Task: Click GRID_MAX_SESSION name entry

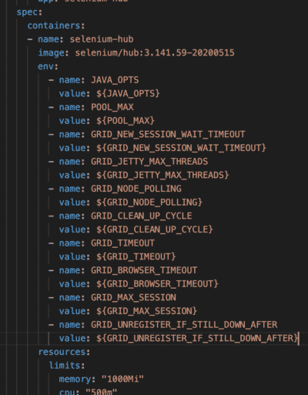Action: [133, 298]
